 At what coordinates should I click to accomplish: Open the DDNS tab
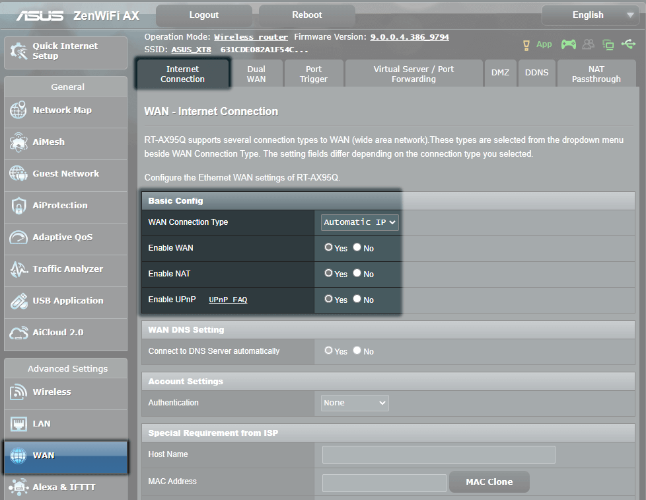point(536,73)
